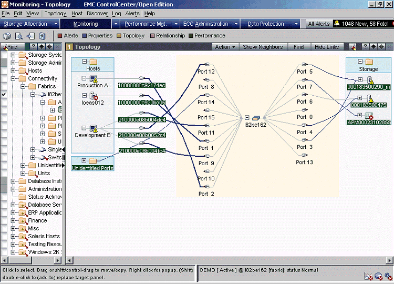Screen dimensions: 394x284
Task: Select storage array 000183500475 icon
Action: 370,98
